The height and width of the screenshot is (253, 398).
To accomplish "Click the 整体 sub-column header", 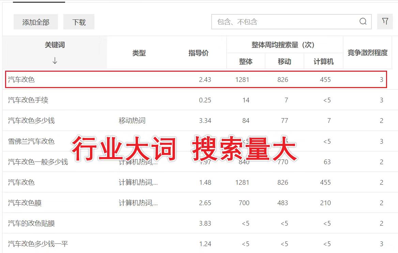I will (246, 61).
